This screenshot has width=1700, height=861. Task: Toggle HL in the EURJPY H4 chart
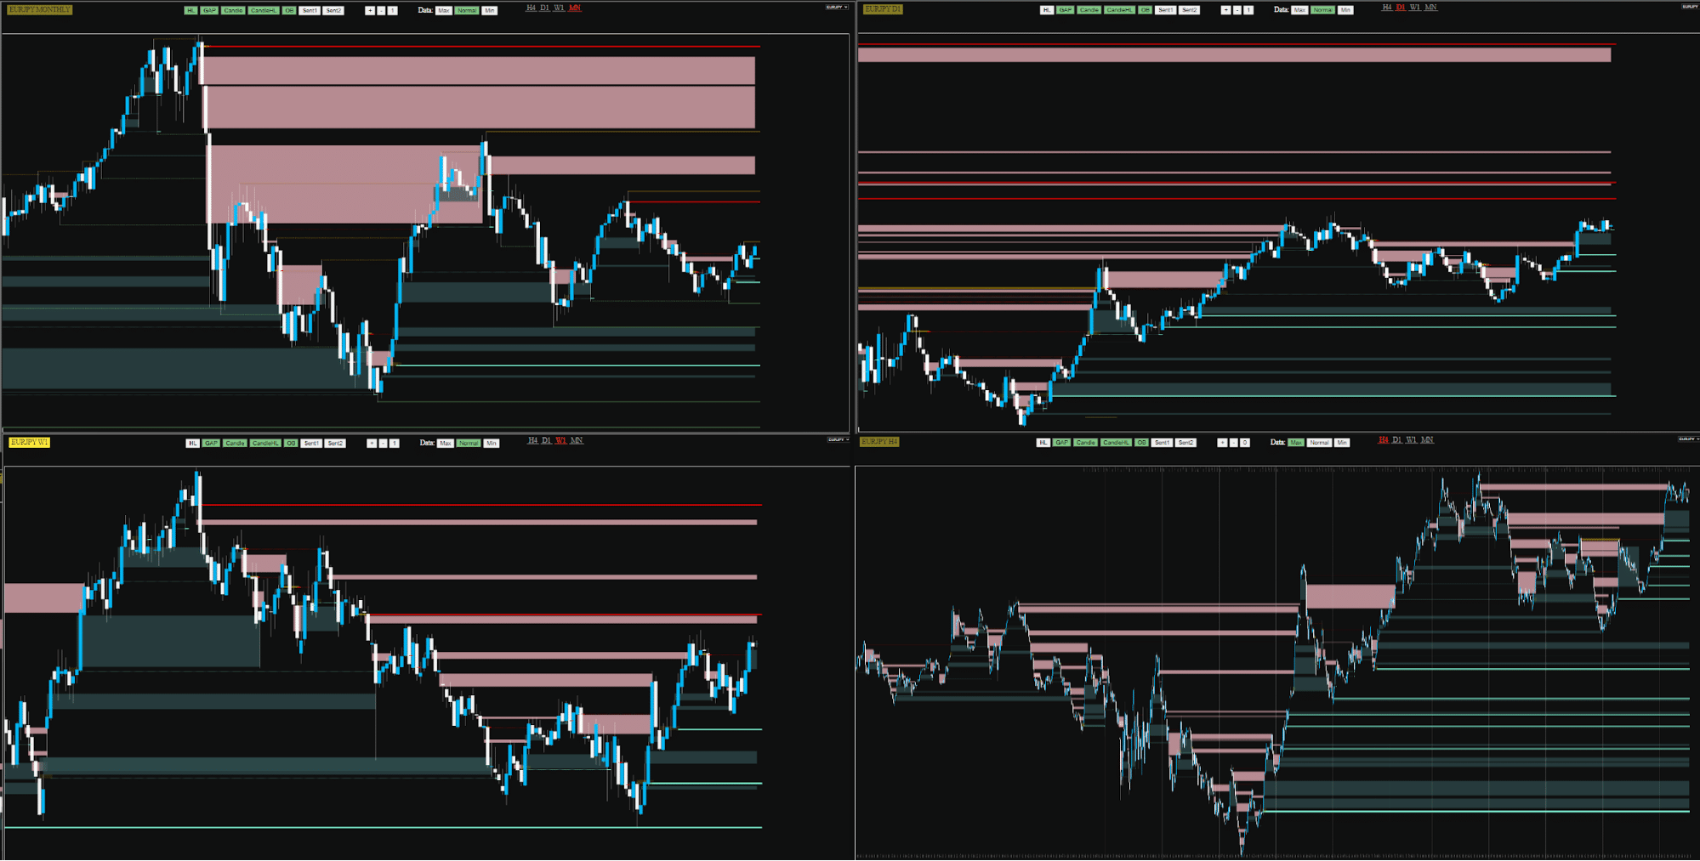(1043, 443)
